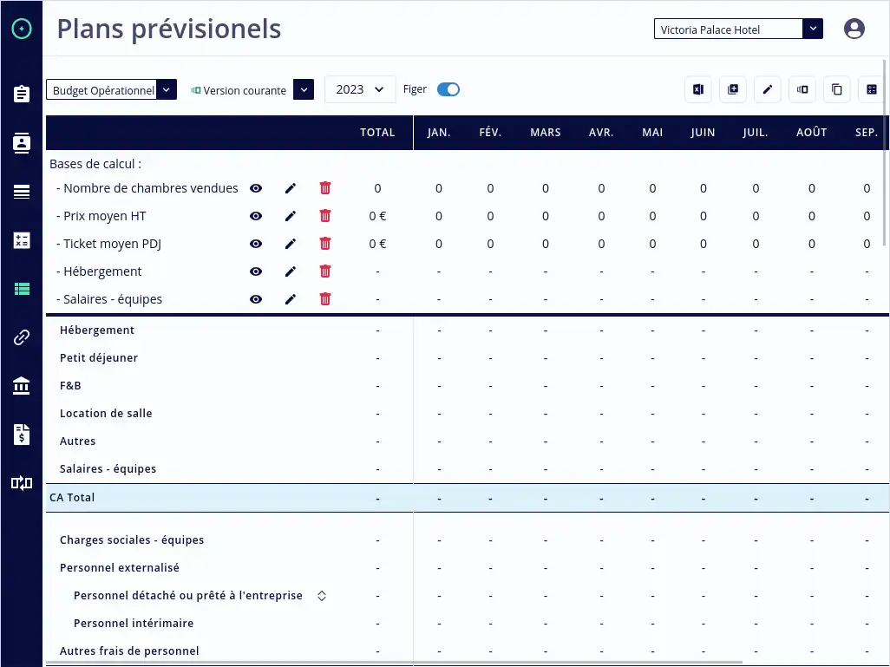The height and width of the screenshot is (667, 890).
Task: Copy the current forecast plan
Action: coord(836,89)
